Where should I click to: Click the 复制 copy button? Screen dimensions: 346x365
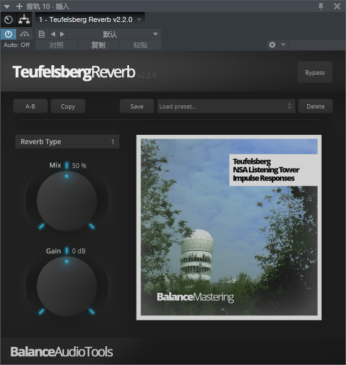(98, 45)
